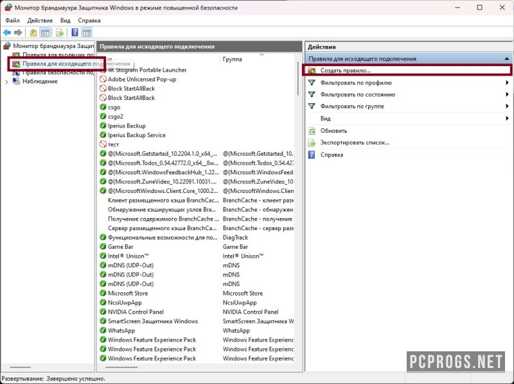Open the firewall app icon in the title bar
Screen dimensions: 514x384
(x=8, y=8)
